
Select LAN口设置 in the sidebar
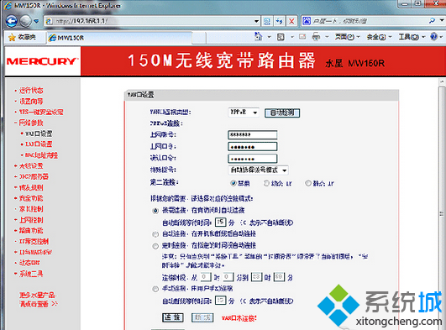39,144
